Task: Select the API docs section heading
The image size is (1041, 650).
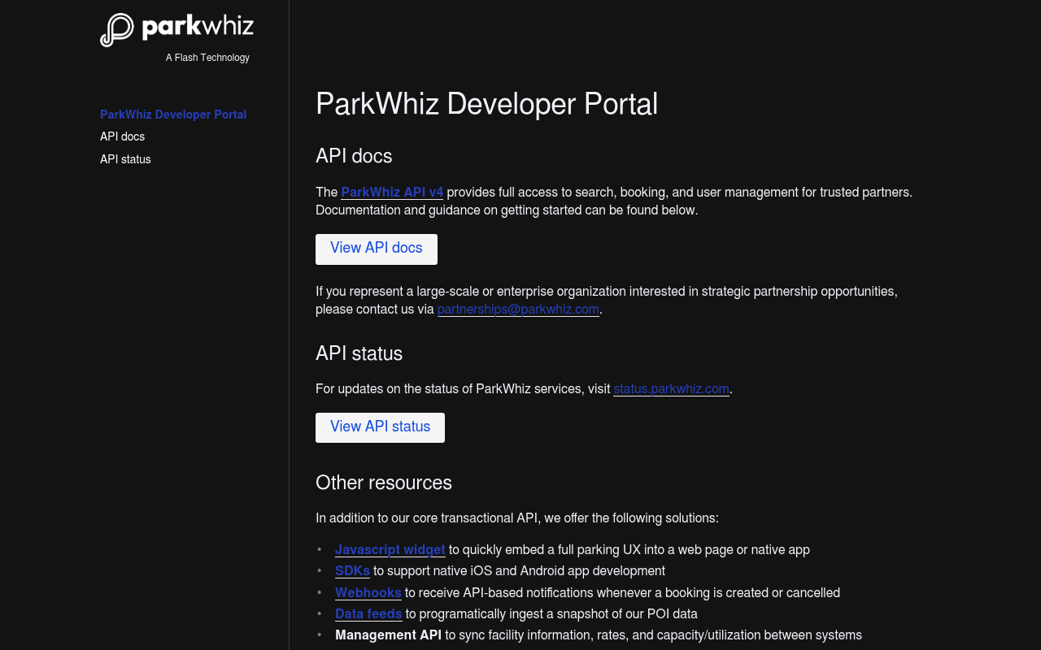Action: (354, 156)
